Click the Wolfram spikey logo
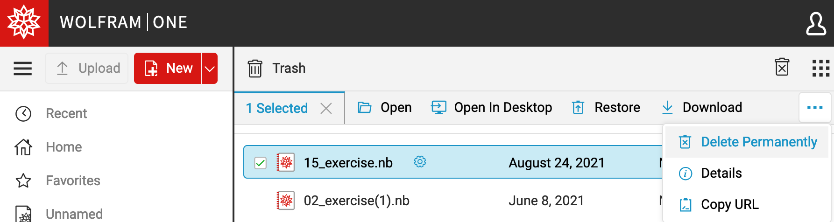 24,22
